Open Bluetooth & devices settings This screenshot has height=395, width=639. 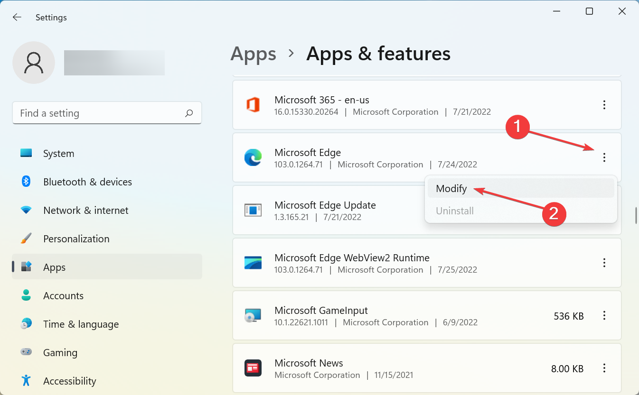[x=107, y=182]
